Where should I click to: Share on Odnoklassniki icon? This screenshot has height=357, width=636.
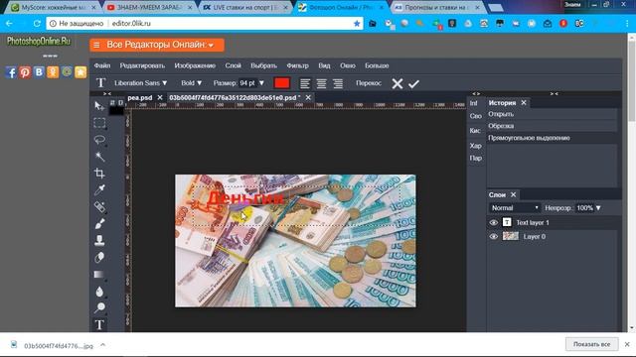[53, 72]
